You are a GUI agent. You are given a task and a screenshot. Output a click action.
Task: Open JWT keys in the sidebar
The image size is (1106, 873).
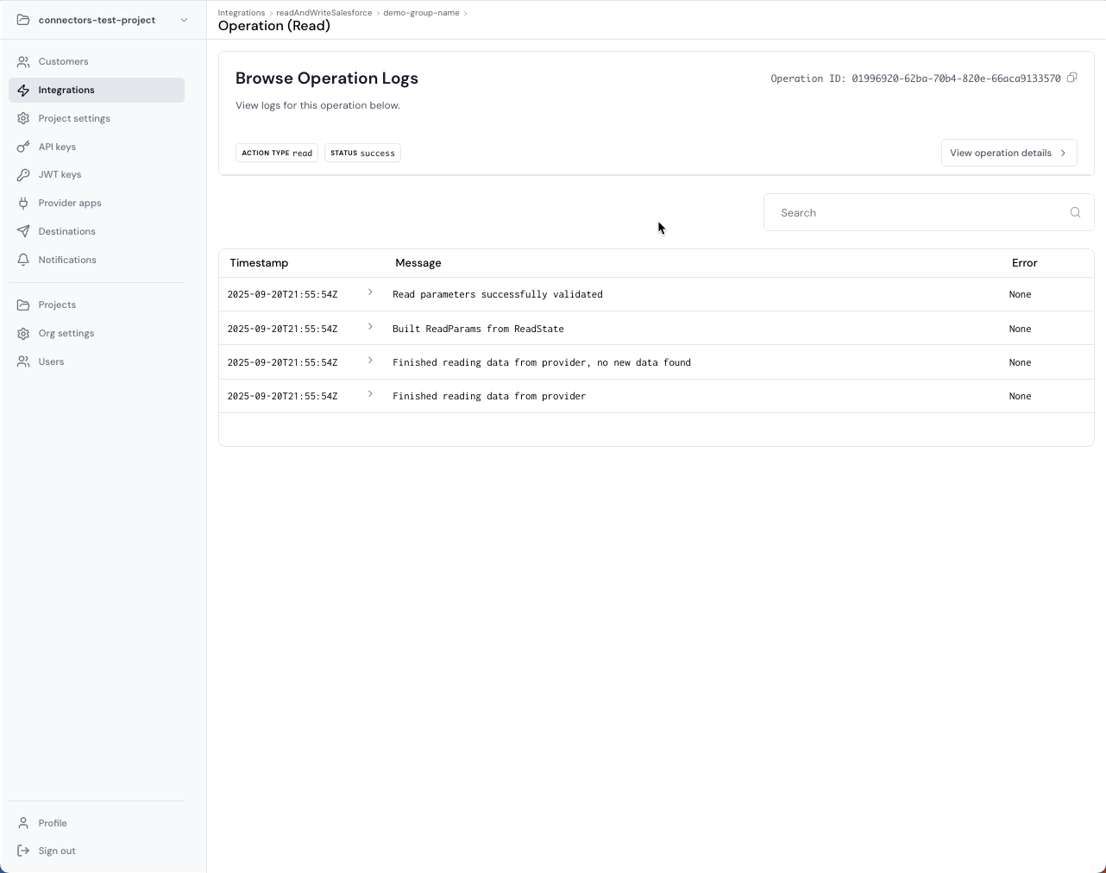[60, 175]
